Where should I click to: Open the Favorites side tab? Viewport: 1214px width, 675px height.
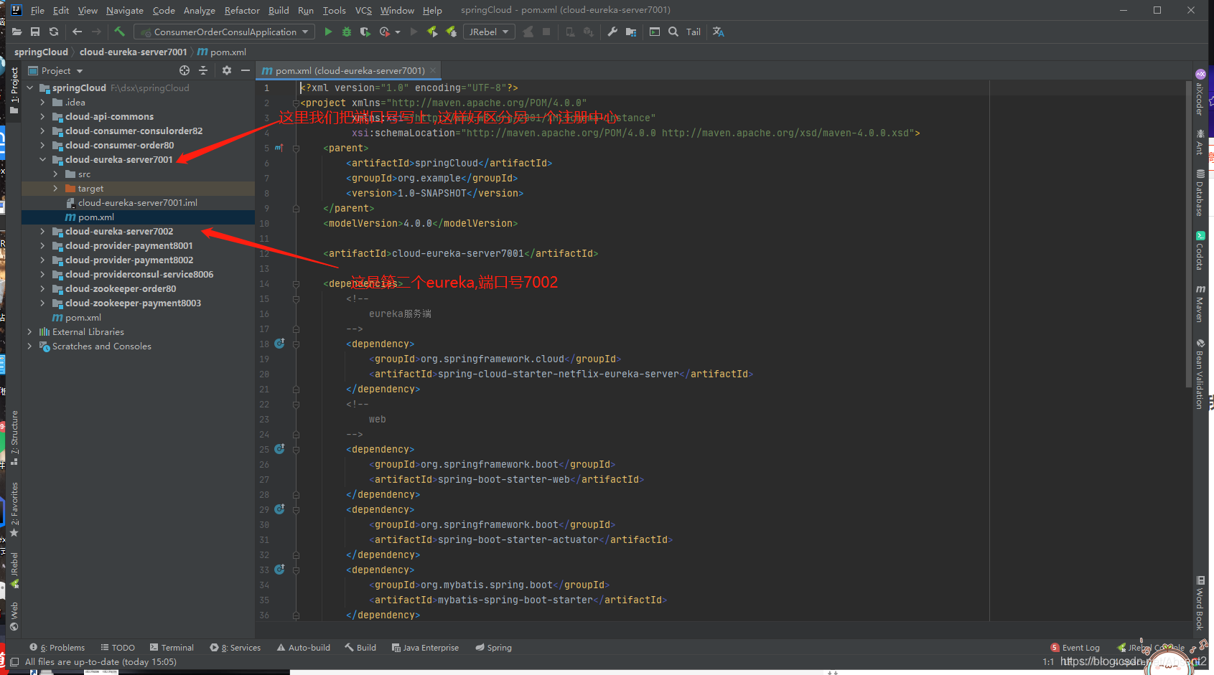[x=14, y=509]
